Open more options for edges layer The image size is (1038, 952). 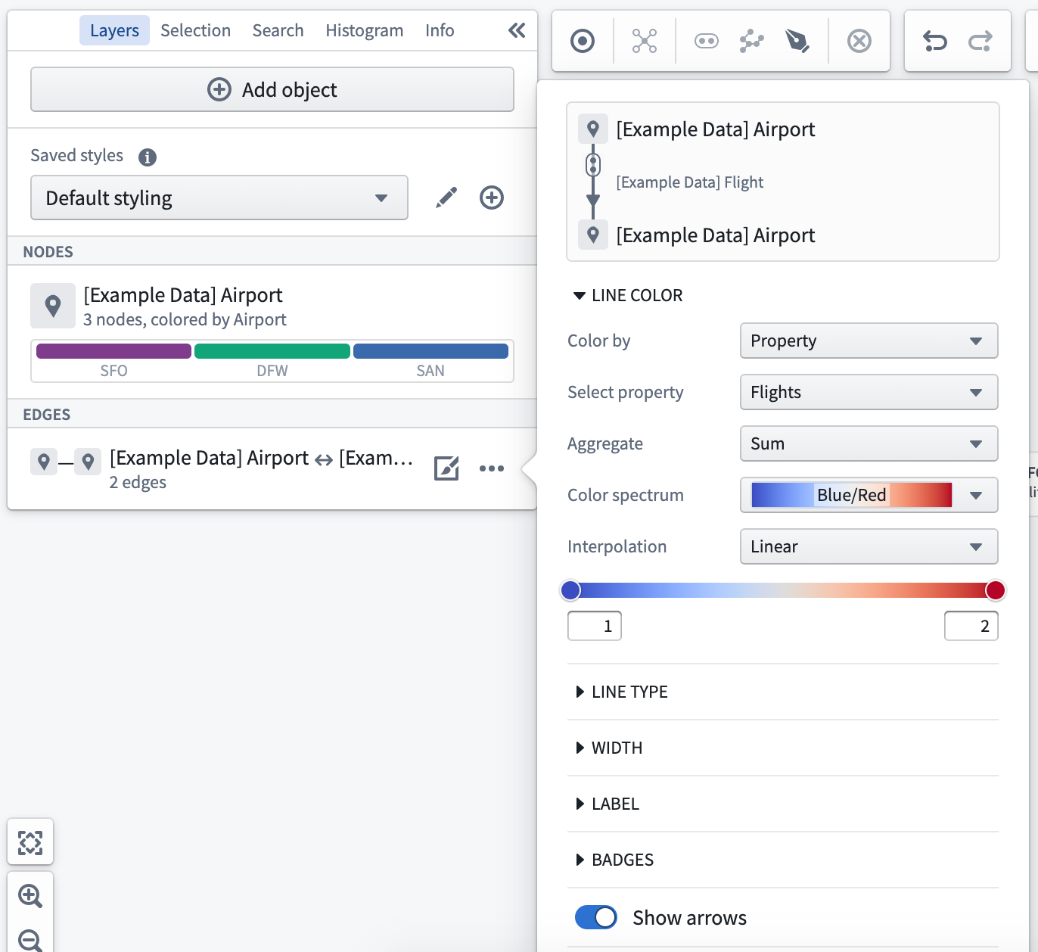coord(492,468)
